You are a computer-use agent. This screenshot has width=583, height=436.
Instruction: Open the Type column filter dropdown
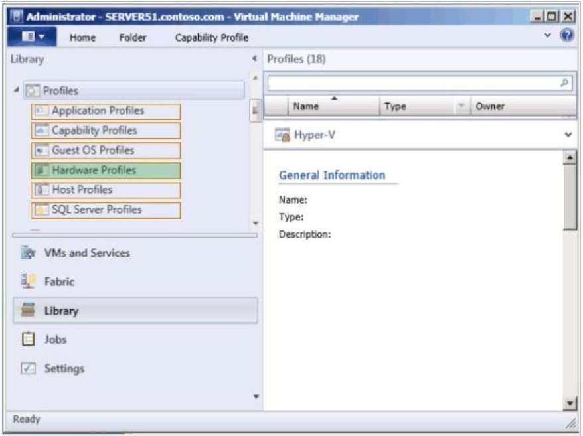(461, 106)
